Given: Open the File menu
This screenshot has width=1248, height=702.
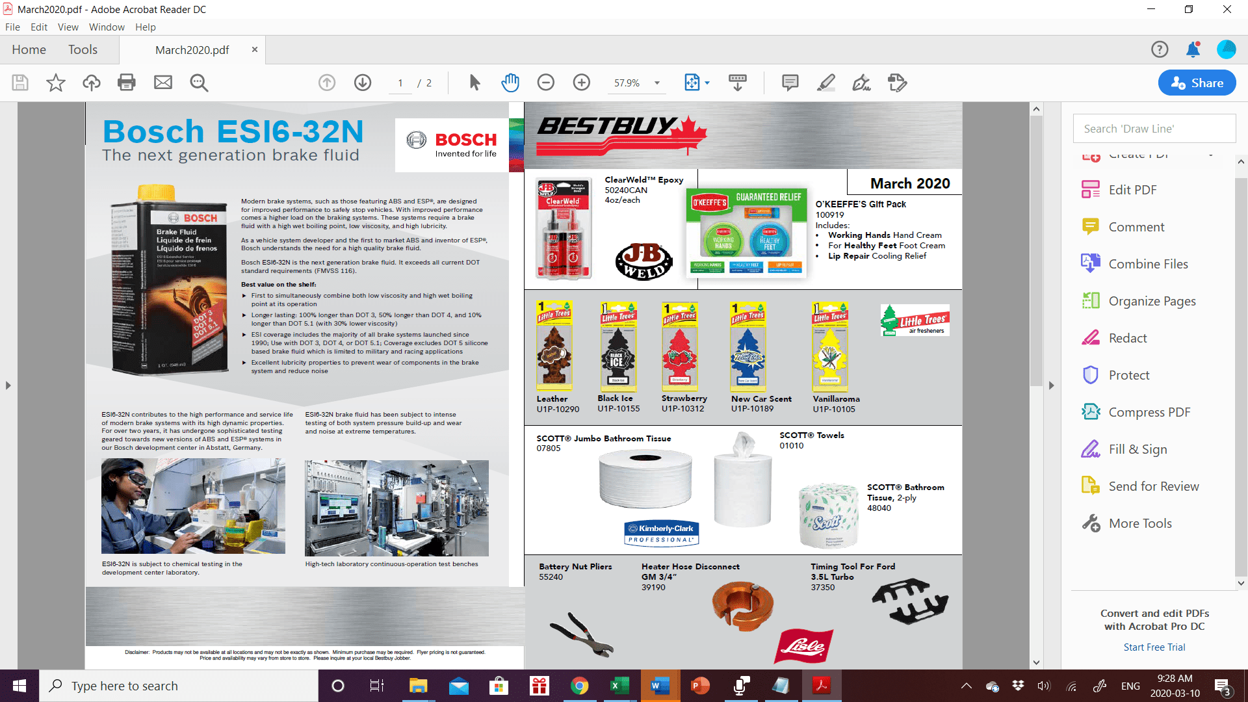Looking at the screenshot, I should click(x=12, y=27).
